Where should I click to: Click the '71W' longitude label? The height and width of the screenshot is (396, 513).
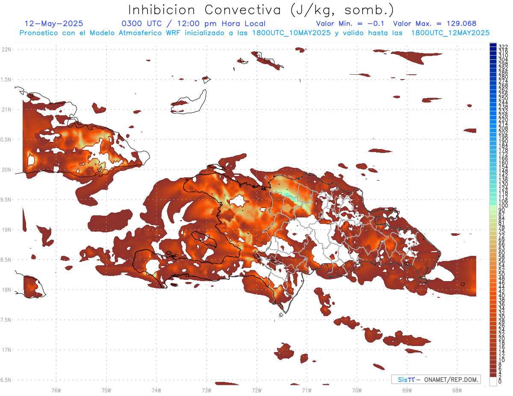click(307, 390)
